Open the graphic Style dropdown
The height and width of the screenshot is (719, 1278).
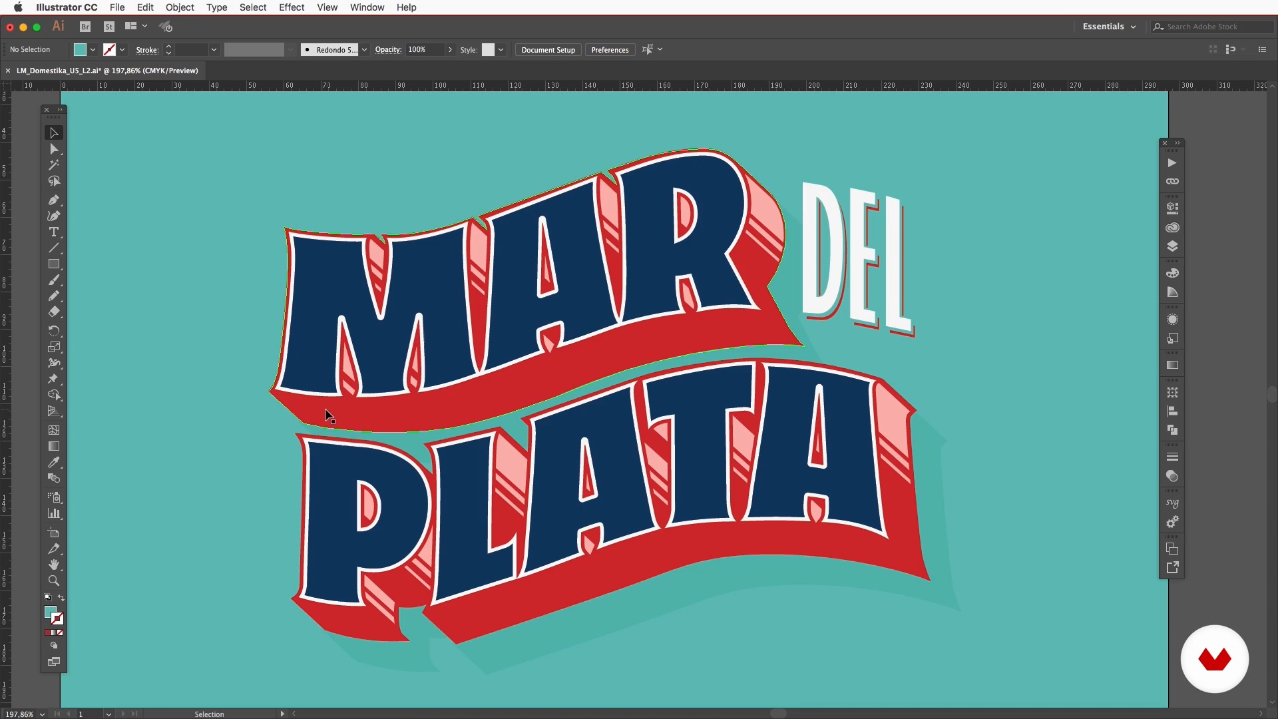(x=501, y=50)
